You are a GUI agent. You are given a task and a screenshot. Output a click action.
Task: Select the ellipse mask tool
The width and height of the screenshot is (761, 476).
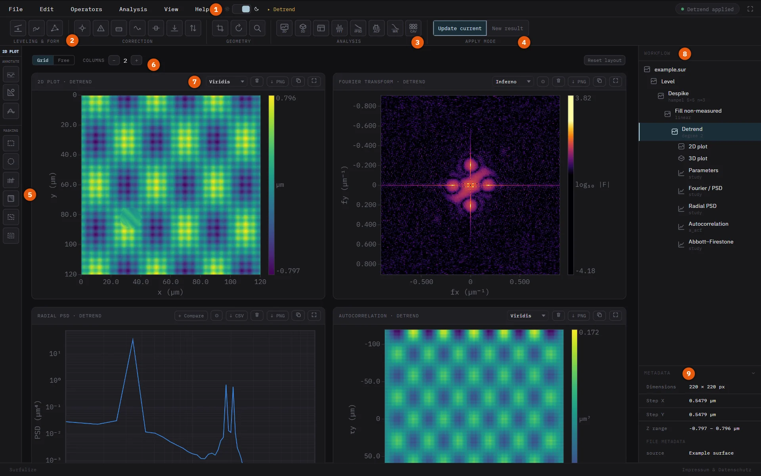tap(11, 161)
